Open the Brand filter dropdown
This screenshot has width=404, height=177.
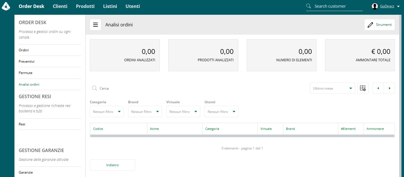click(x=145, y=111)
